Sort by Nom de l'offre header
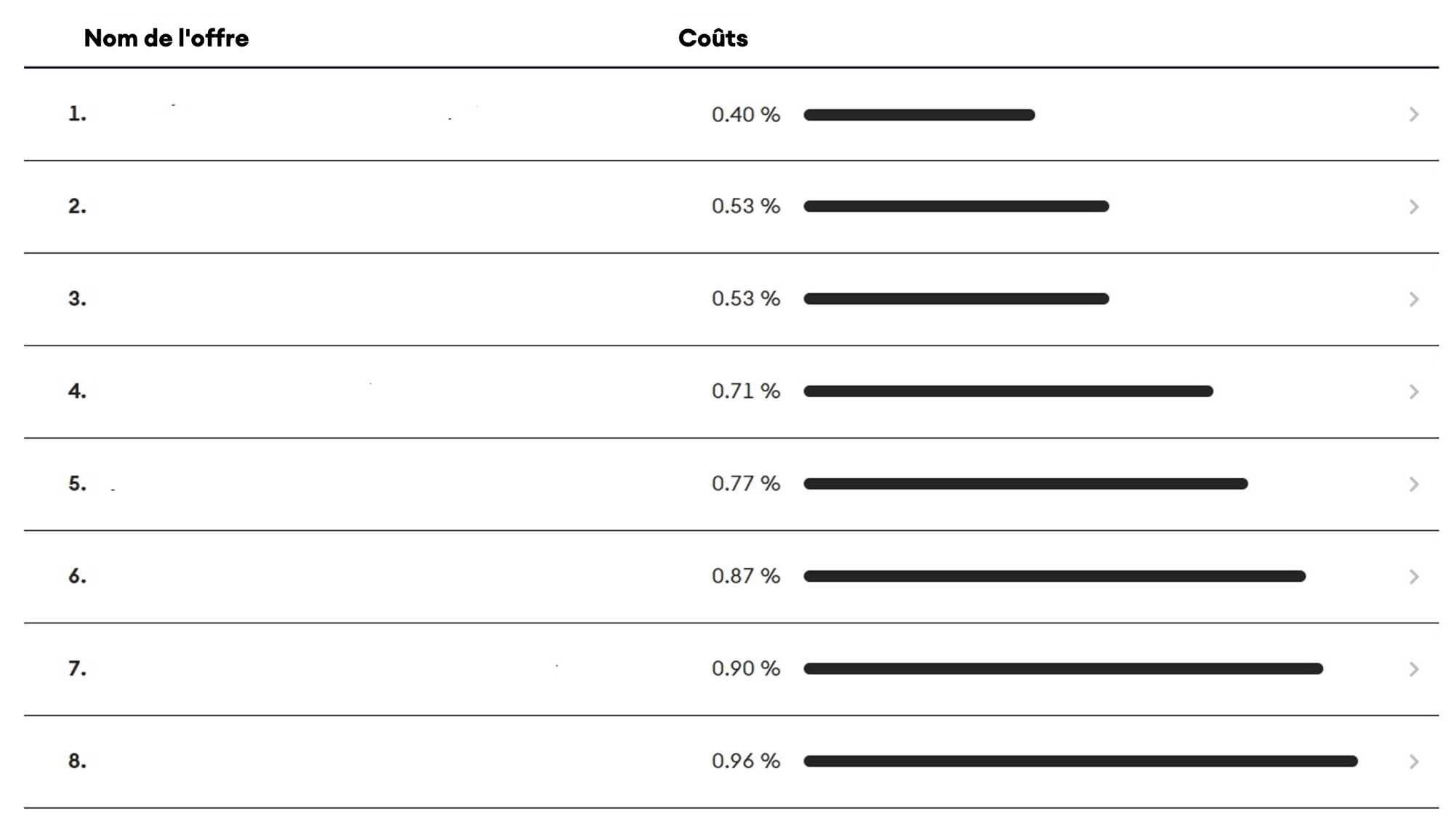Image resolution: width=1454 pixels, height=827 pixels. coord(166,38)
